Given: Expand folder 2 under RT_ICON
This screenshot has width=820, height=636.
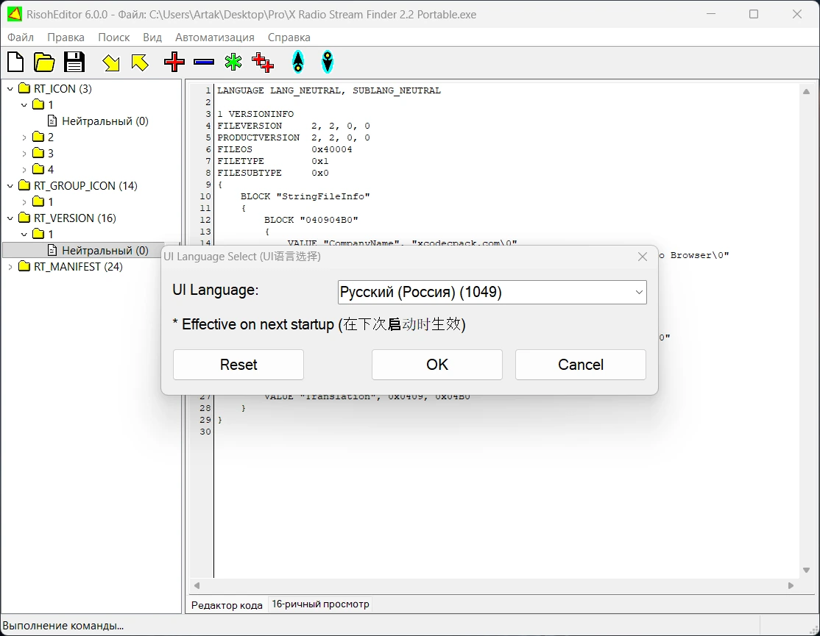Looking at the screenshot, I should coord(24,137).
